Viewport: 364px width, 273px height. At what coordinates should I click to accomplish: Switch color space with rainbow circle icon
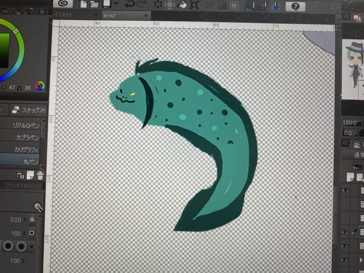[x=40, y=86]
